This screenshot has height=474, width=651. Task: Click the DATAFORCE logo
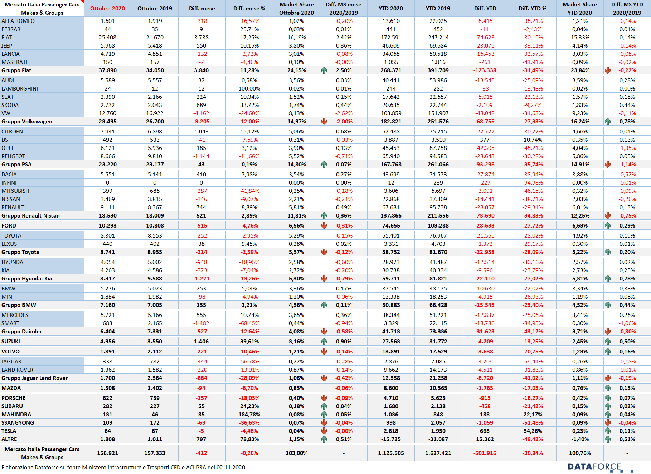(600, 467)
